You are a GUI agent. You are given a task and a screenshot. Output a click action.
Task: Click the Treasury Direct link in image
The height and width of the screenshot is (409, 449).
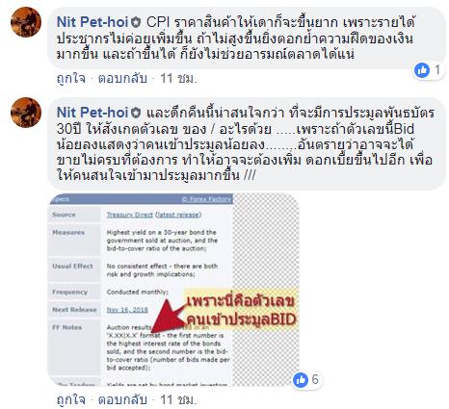coord(130,215)
